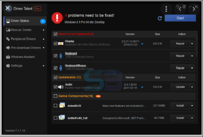The height and width of the screenshot is (137, 203).
Task: Click Install for dotNetFx40_Full
Action: 180,118
